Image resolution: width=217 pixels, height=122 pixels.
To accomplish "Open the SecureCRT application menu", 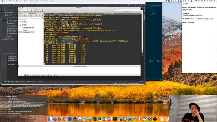I will point(7,1).
